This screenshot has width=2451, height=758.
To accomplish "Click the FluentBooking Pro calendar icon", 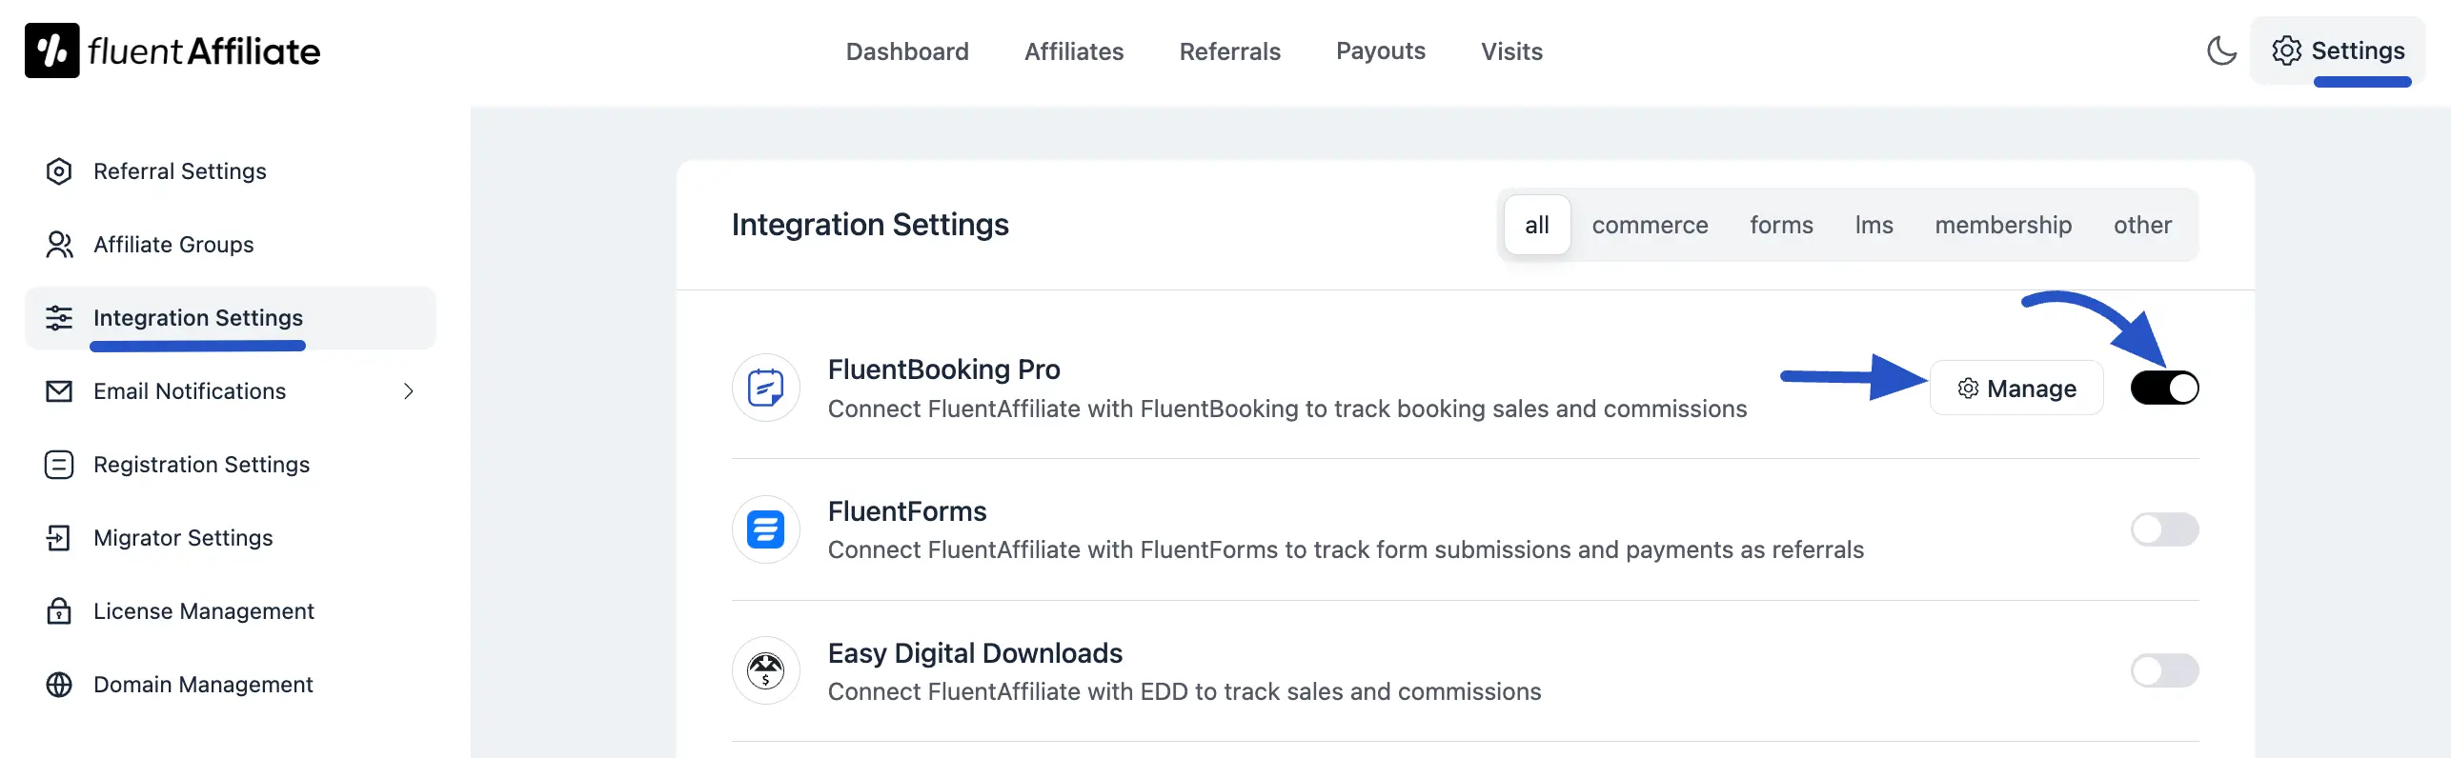I will (766, 388).
